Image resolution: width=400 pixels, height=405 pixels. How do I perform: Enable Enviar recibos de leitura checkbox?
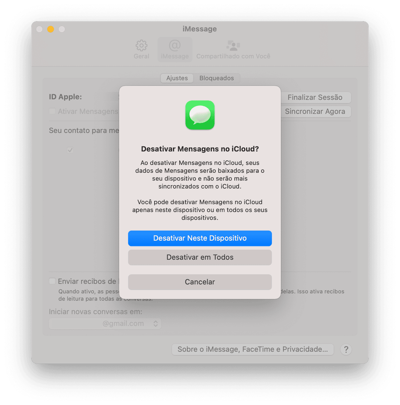pyautogui.click(x=52, y=281)
